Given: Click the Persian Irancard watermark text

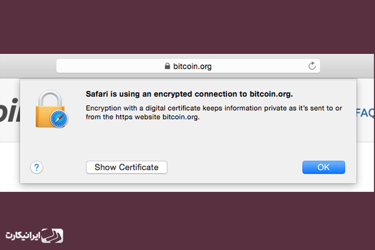Looking at the screenshot, I should pos(22,235).
